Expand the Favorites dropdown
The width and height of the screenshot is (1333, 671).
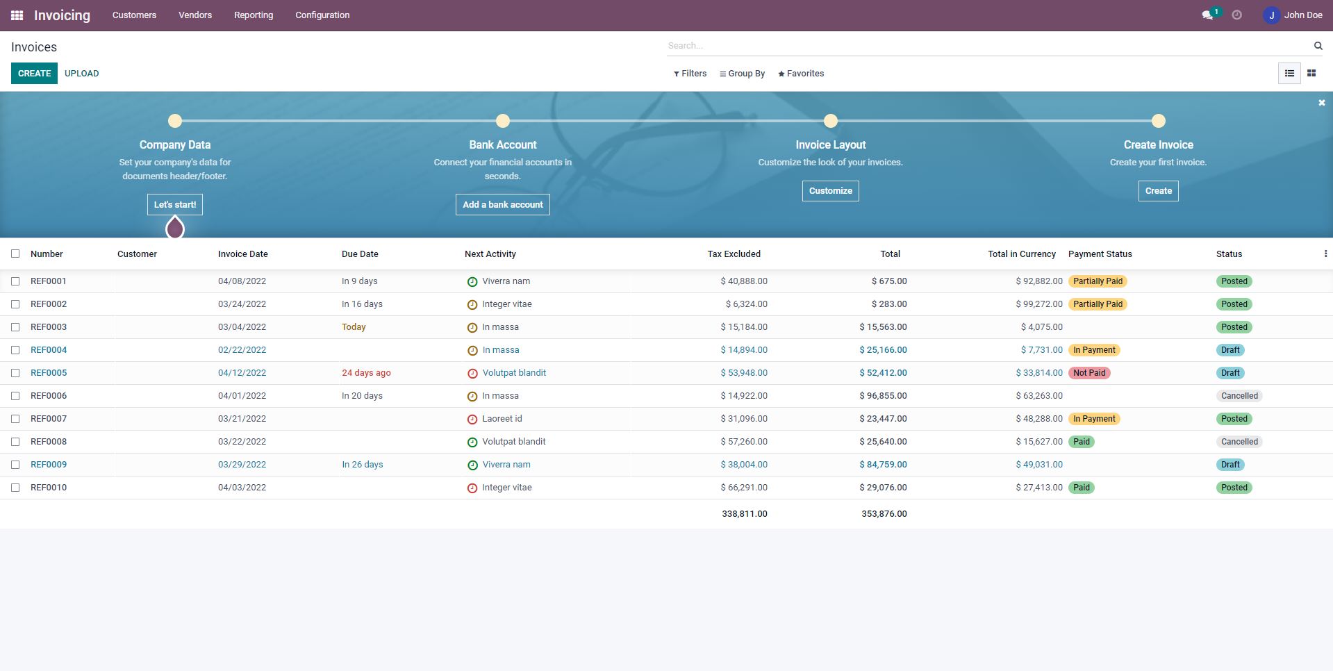801,74
